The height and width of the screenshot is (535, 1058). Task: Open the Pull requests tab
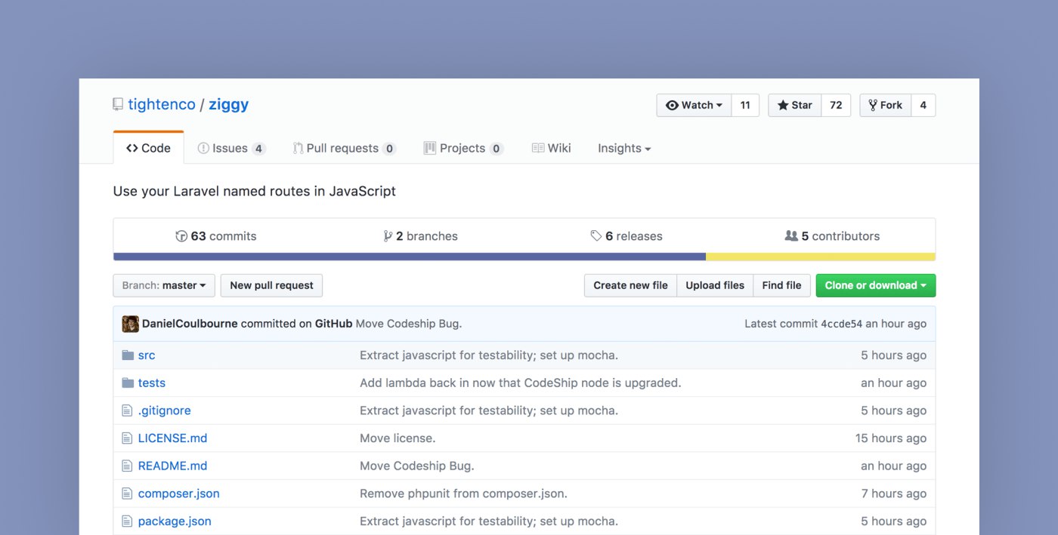coord(345,149)
